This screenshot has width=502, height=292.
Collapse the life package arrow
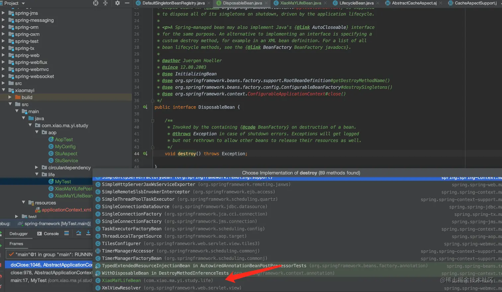pyautogui.click(x=37, y=174)
